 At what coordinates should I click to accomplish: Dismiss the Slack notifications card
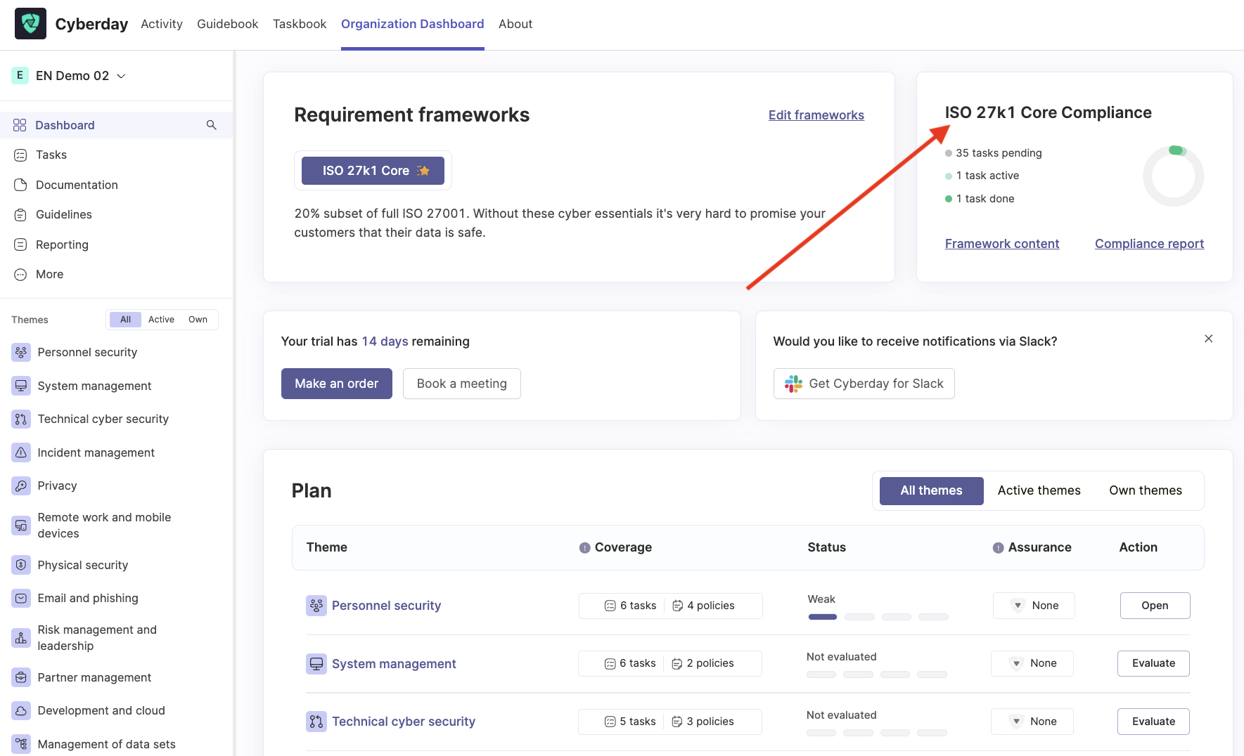[x=1208, y=339]
